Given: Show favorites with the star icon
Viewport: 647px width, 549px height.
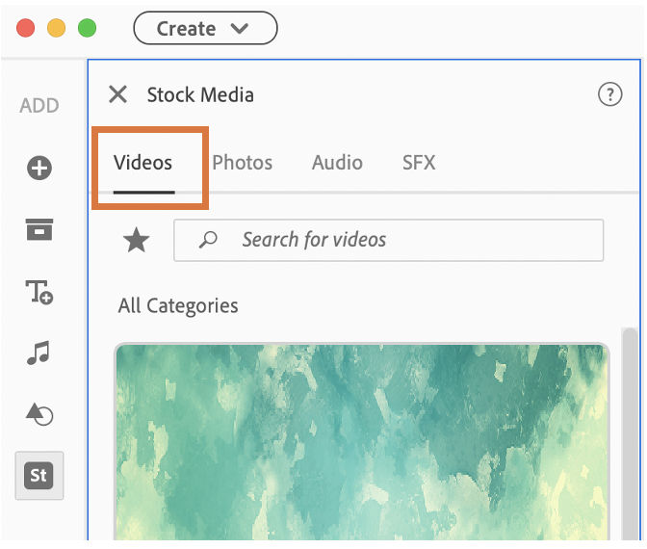Looking at the screenshot, I should tap(137, 240).
